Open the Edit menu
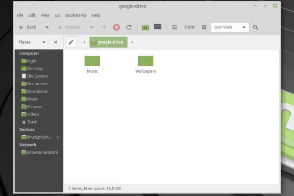This screenshot has height=196, width=294. [32, 15]
